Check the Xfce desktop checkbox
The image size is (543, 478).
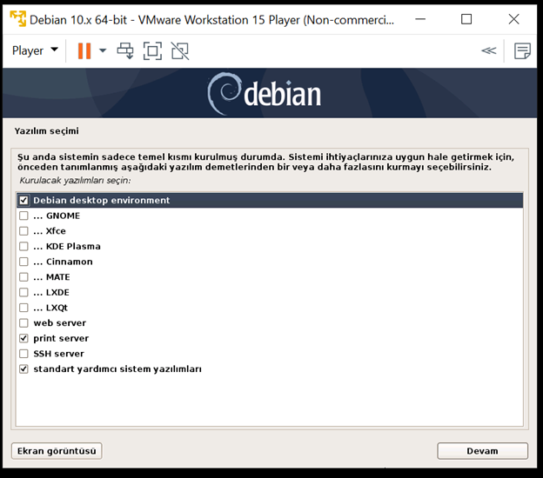[23, 230]
